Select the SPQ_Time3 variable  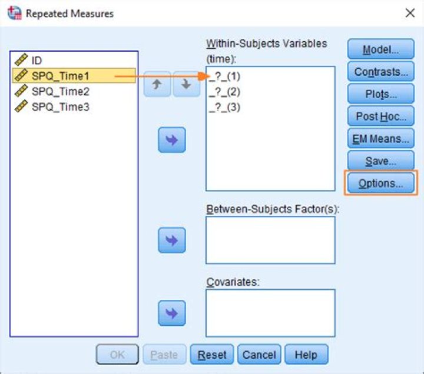(60, 106)
